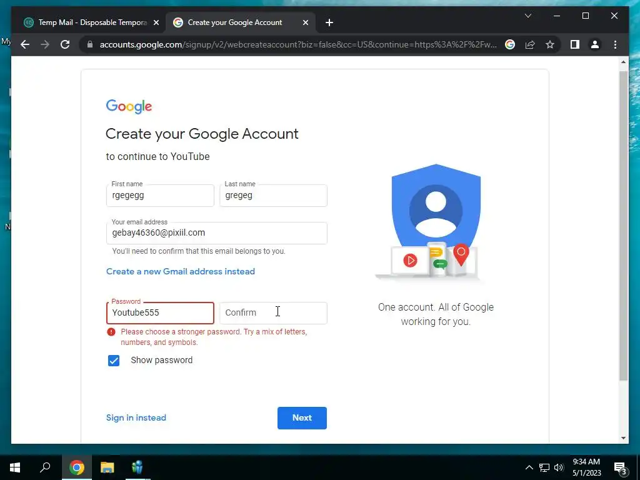This screenshot has height=480, width=640.
Task: Share this page from address bar
Action: [530, 44]
